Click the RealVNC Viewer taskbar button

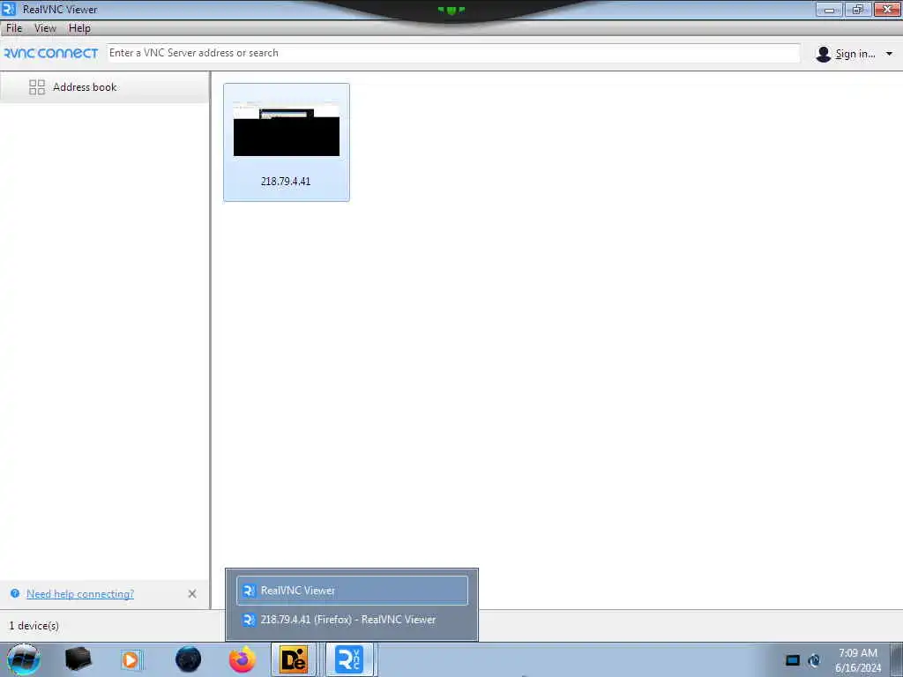[349, 659]
